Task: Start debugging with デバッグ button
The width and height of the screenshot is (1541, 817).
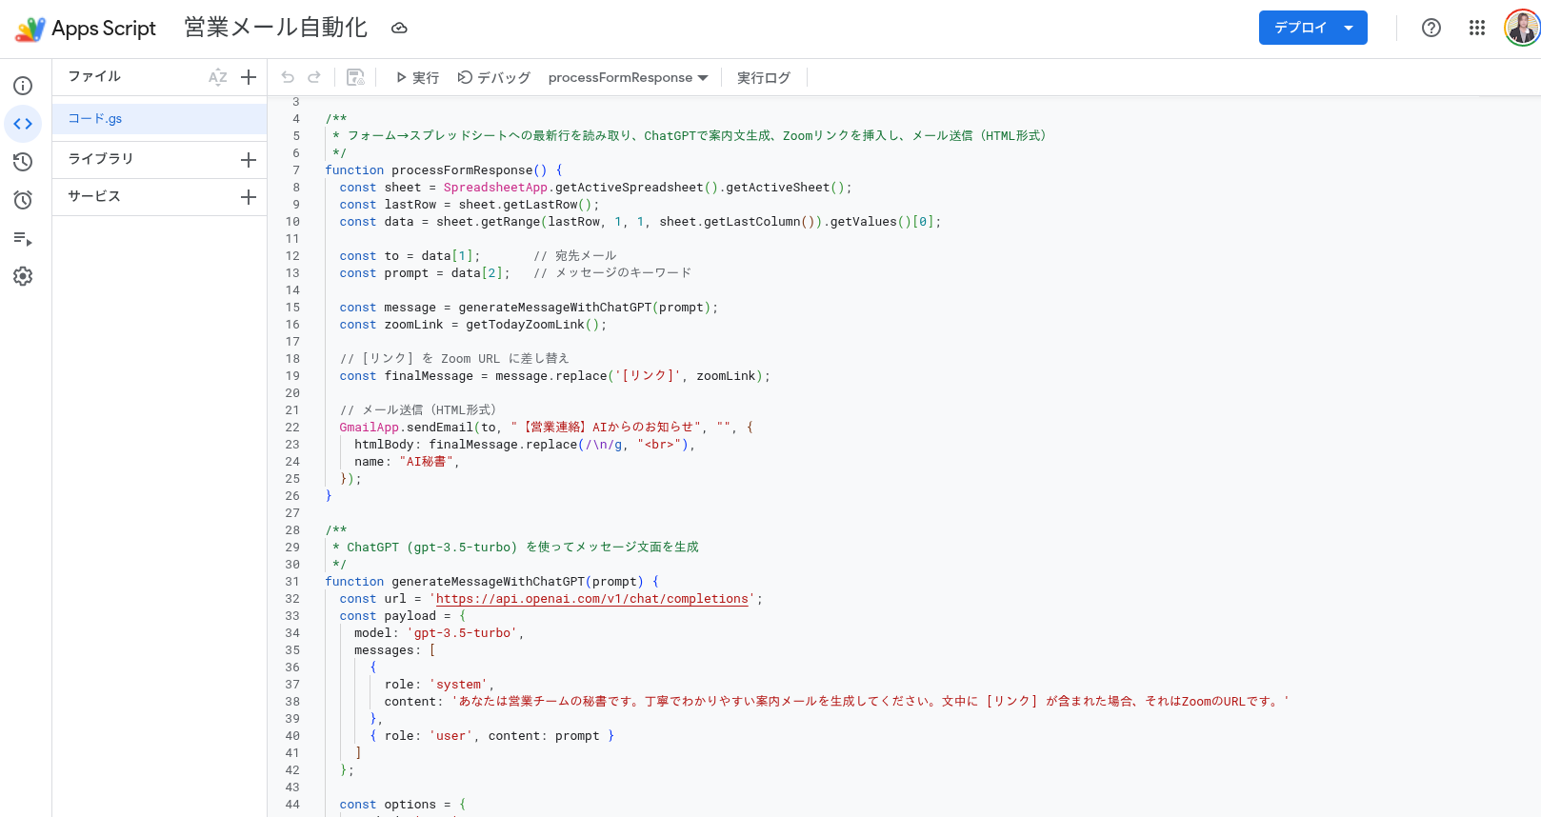Action: (x=493, y=77)
